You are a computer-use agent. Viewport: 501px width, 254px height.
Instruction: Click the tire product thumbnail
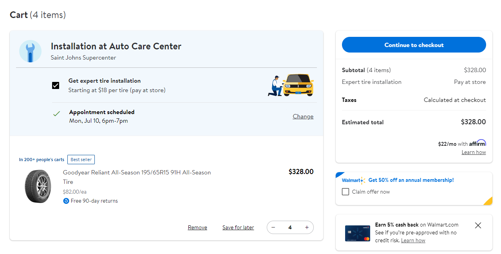(x=38, y=186)
